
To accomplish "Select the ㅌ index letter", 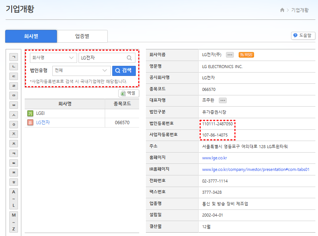I will (x=14, y=163).
